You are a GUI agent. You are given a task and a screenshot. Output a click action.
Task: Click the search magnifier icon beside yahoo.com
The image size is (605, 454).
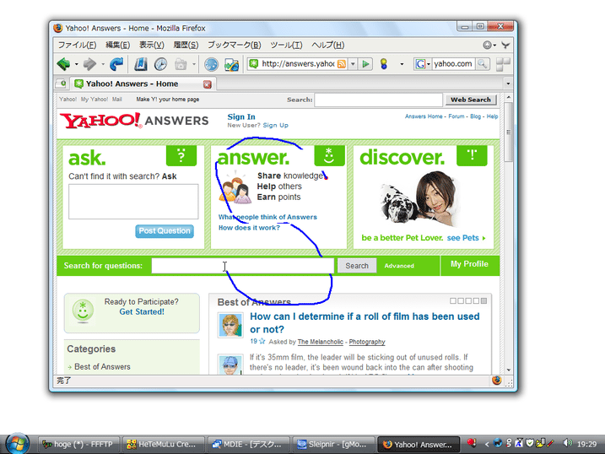tap(482, 63)
